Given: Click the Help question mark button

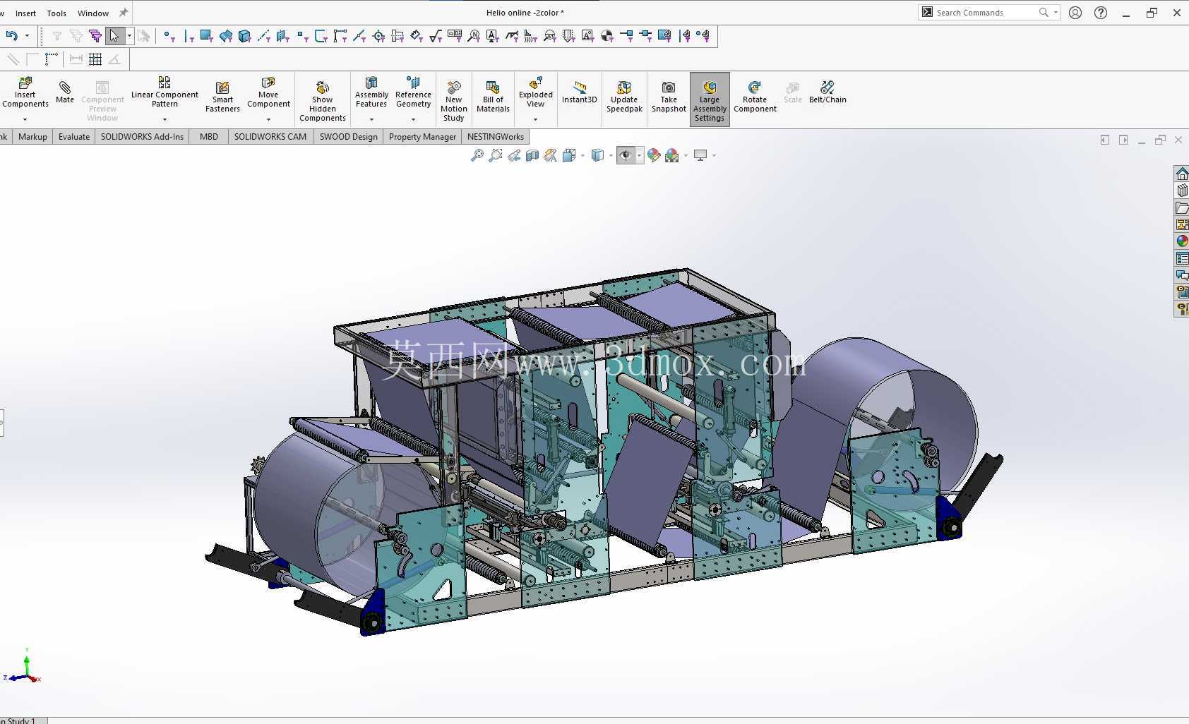Looking at the screenshot, I should point(1101,13).
